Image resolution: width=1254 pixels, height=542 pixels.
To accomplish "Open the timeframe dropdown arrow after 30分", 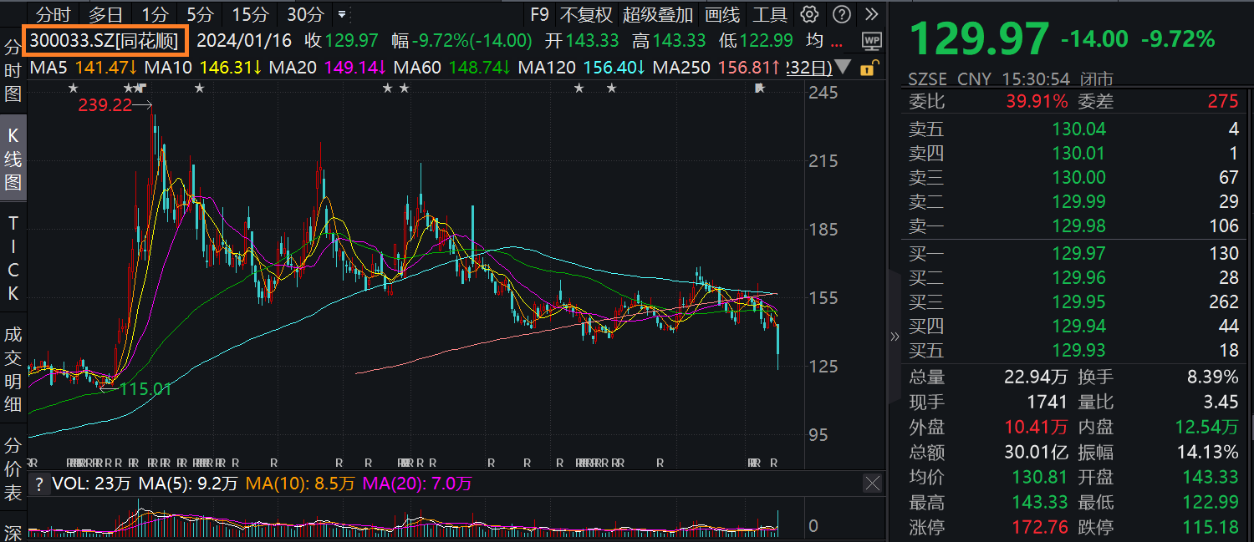I will coord(341,15).
